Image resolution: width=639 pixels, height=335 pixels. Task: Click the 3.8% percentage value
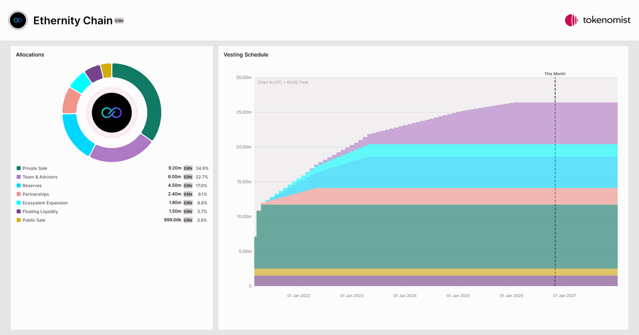coord(203,220)
